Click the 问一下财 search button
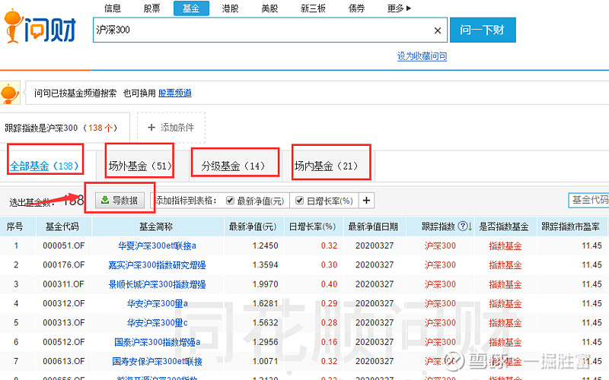This screenshot has height=380, width=609. click(x=483, y=30)
